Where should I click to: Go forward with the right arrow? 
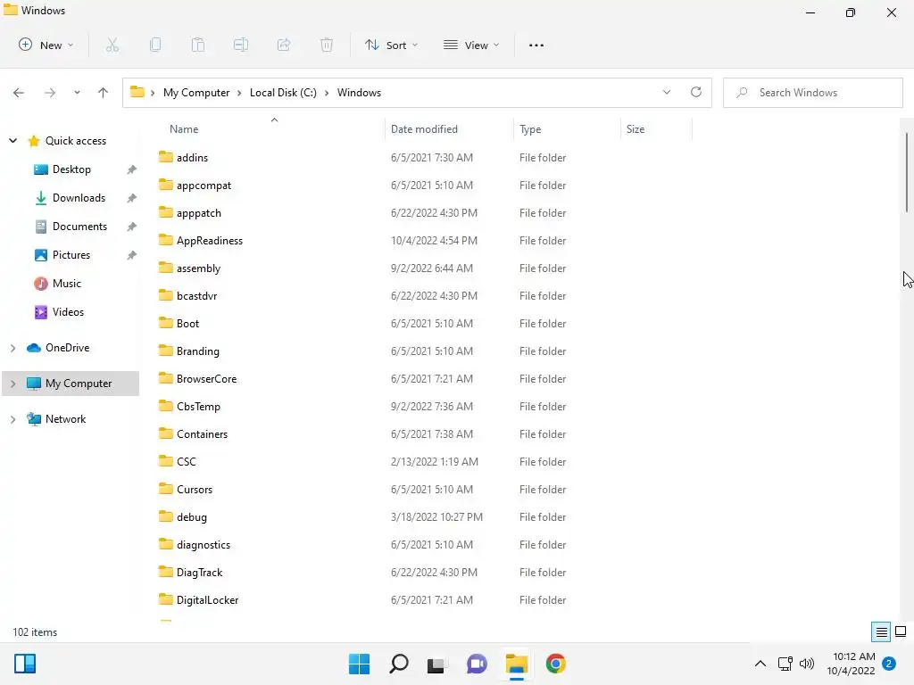pyautogui.click(x=50, y=93)
